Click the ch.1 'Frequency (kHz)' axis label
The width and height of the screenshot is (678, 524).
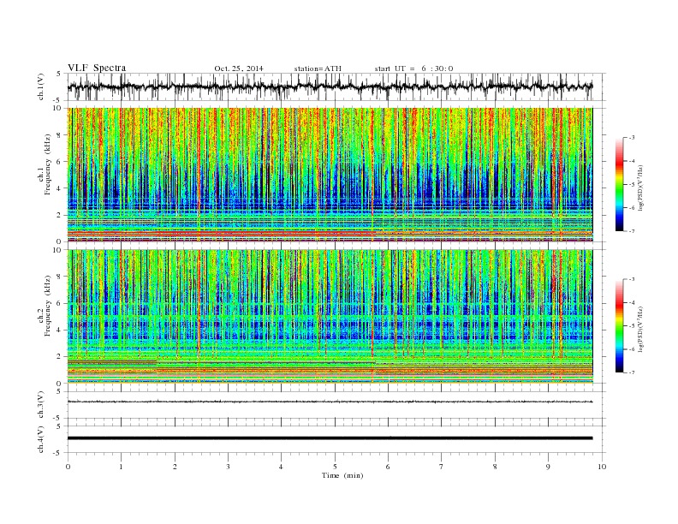tap(48, 164)
